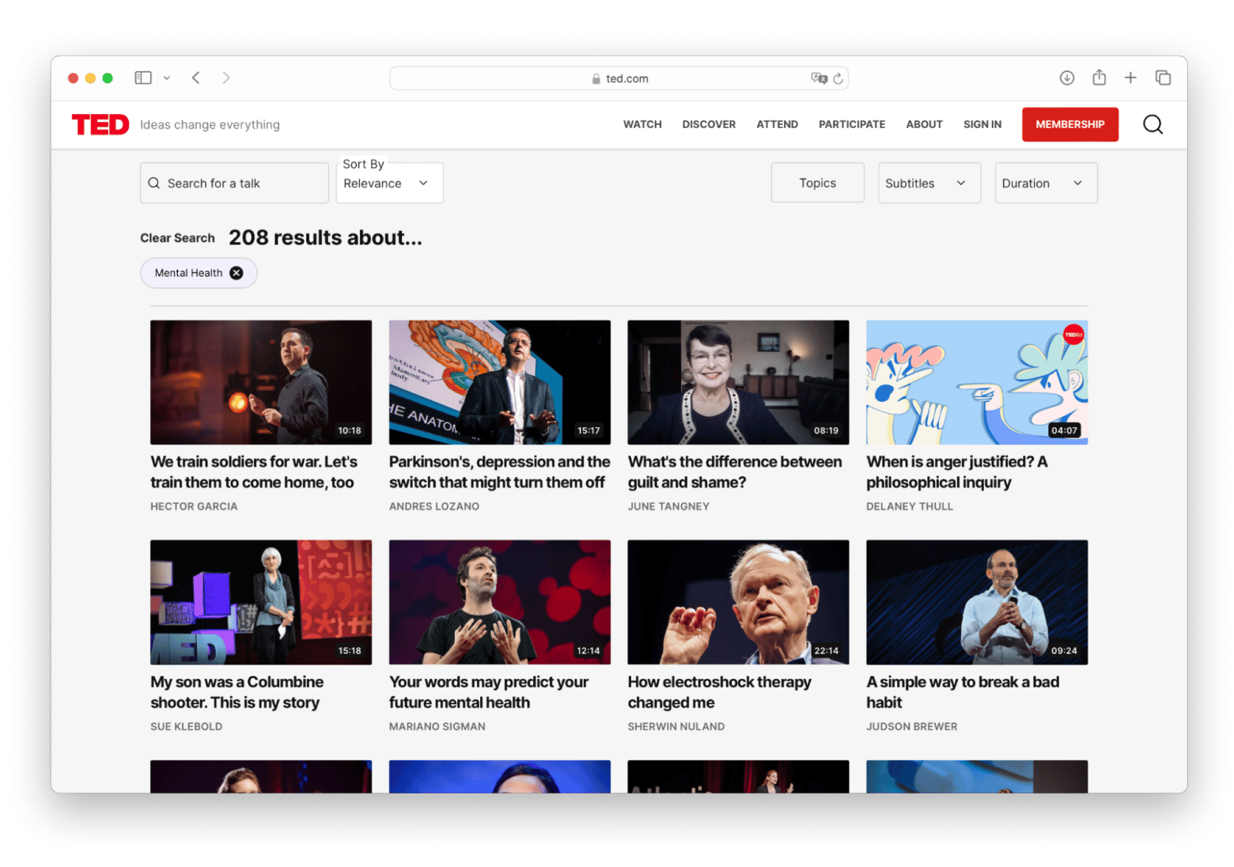Open Sherwin Nuland talk thumbnail

pyautogui.click(x=738, y=602)
